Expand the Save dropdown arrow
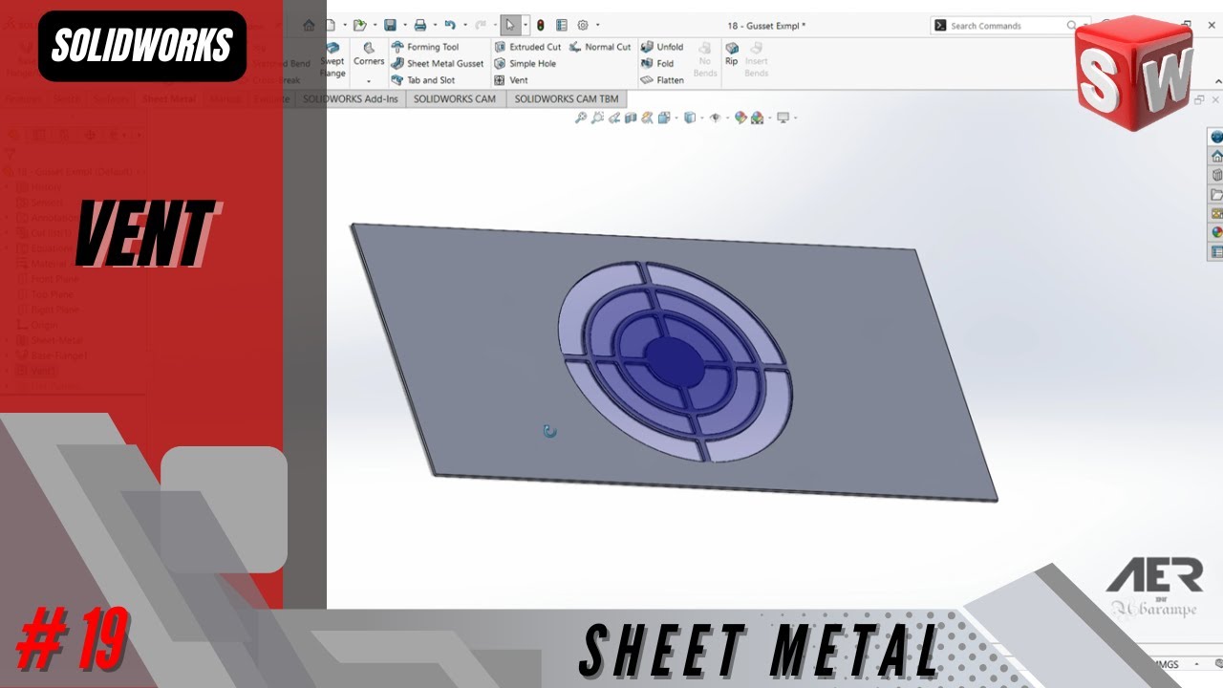The height and width of the screenshot is (688, 1223). [405, 26]
